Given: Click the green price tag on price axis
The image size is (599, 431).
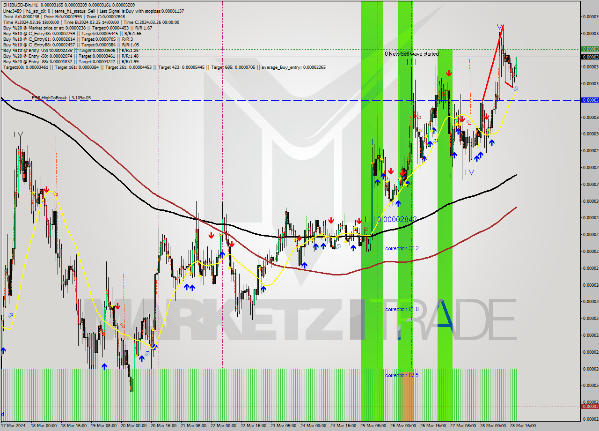Looking at the screenshot, I should pos(590,49).
